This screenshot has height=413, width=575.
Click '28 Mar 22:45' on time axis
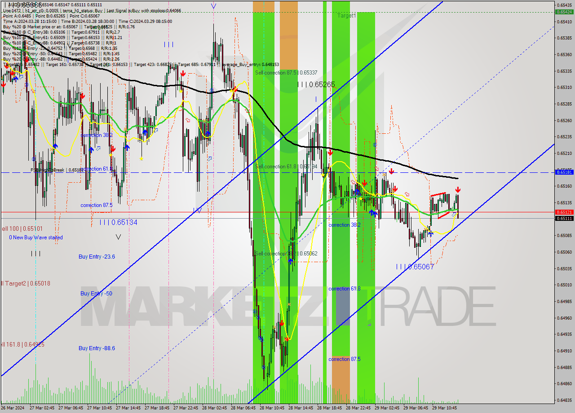point(358,408)
